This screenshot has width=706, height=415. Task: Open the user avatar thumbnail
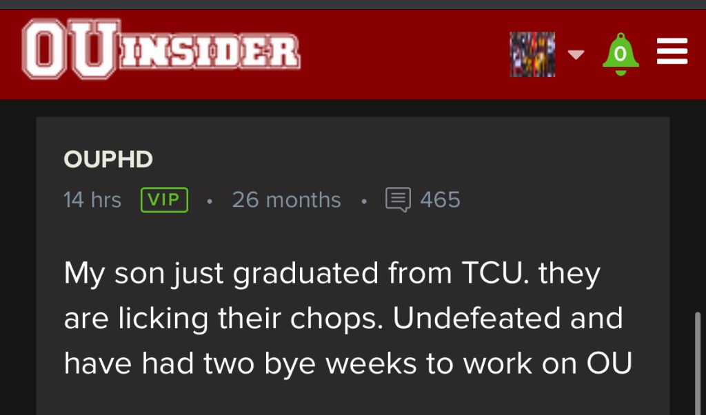(x=532, y=54)
